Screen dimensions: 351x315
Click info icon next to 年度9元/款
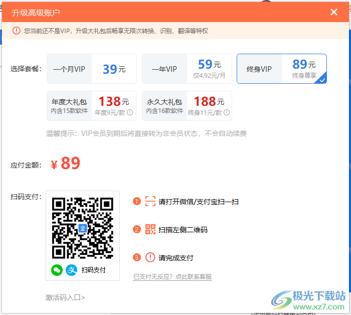pos(130,112)
